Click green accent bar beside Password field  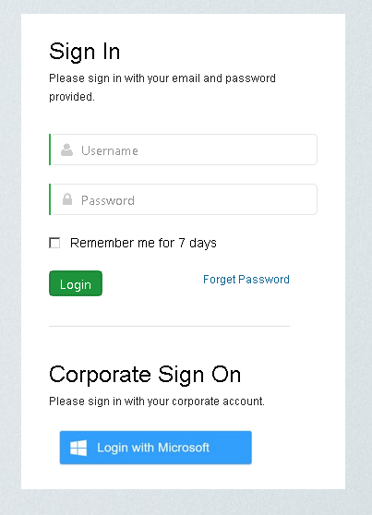tap(50, 199)
